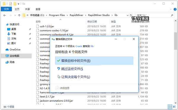178x110 pixels.
Task: Select the file itext-2.1.7.jar
Action: (x=47, y=96)
